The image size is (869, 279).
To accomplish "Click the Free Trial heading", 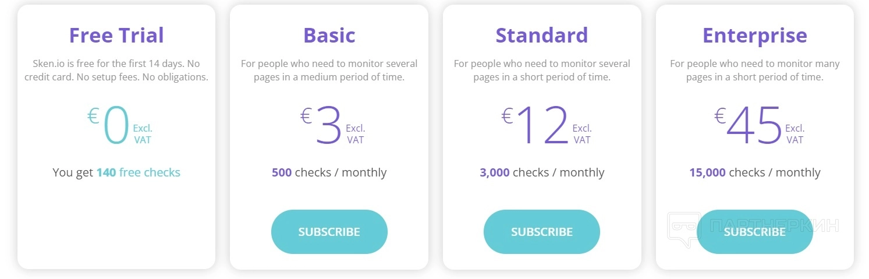I will pos(116,36).
